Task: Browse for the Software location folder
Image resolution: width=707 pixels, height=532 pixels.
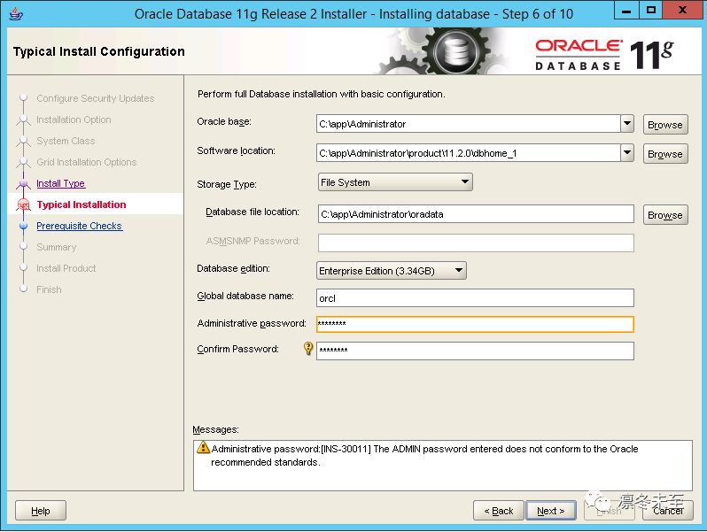Action: click(665, 154)
